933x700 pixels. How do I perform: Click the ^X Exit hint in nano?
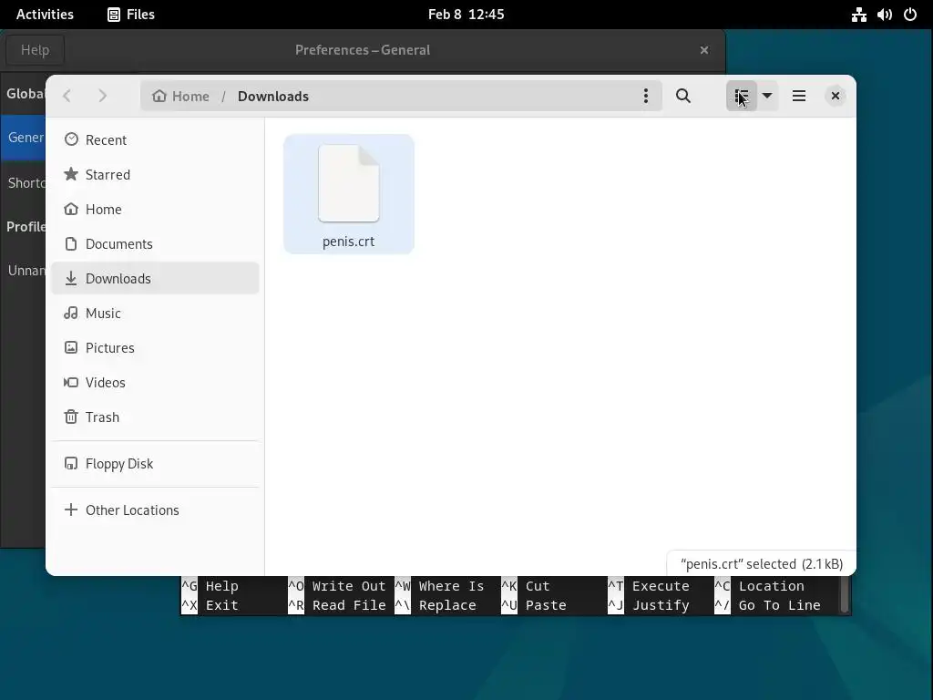point(210,605)
